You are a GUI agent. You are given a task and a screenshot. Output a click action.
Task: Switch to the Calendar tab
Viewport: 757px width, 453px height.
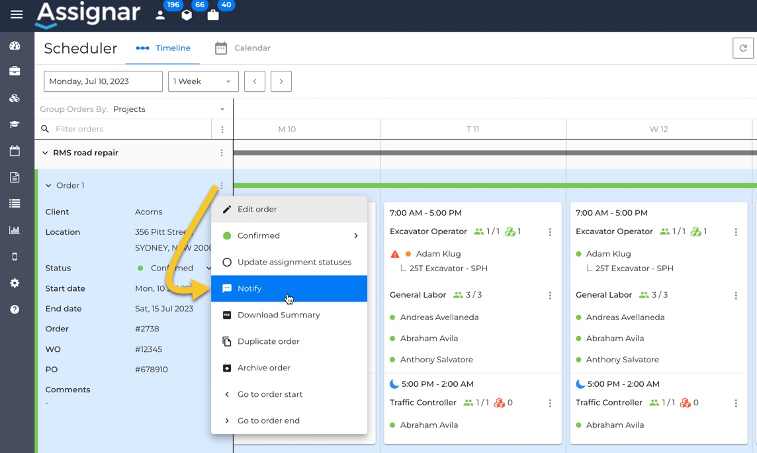coord(243,48)
